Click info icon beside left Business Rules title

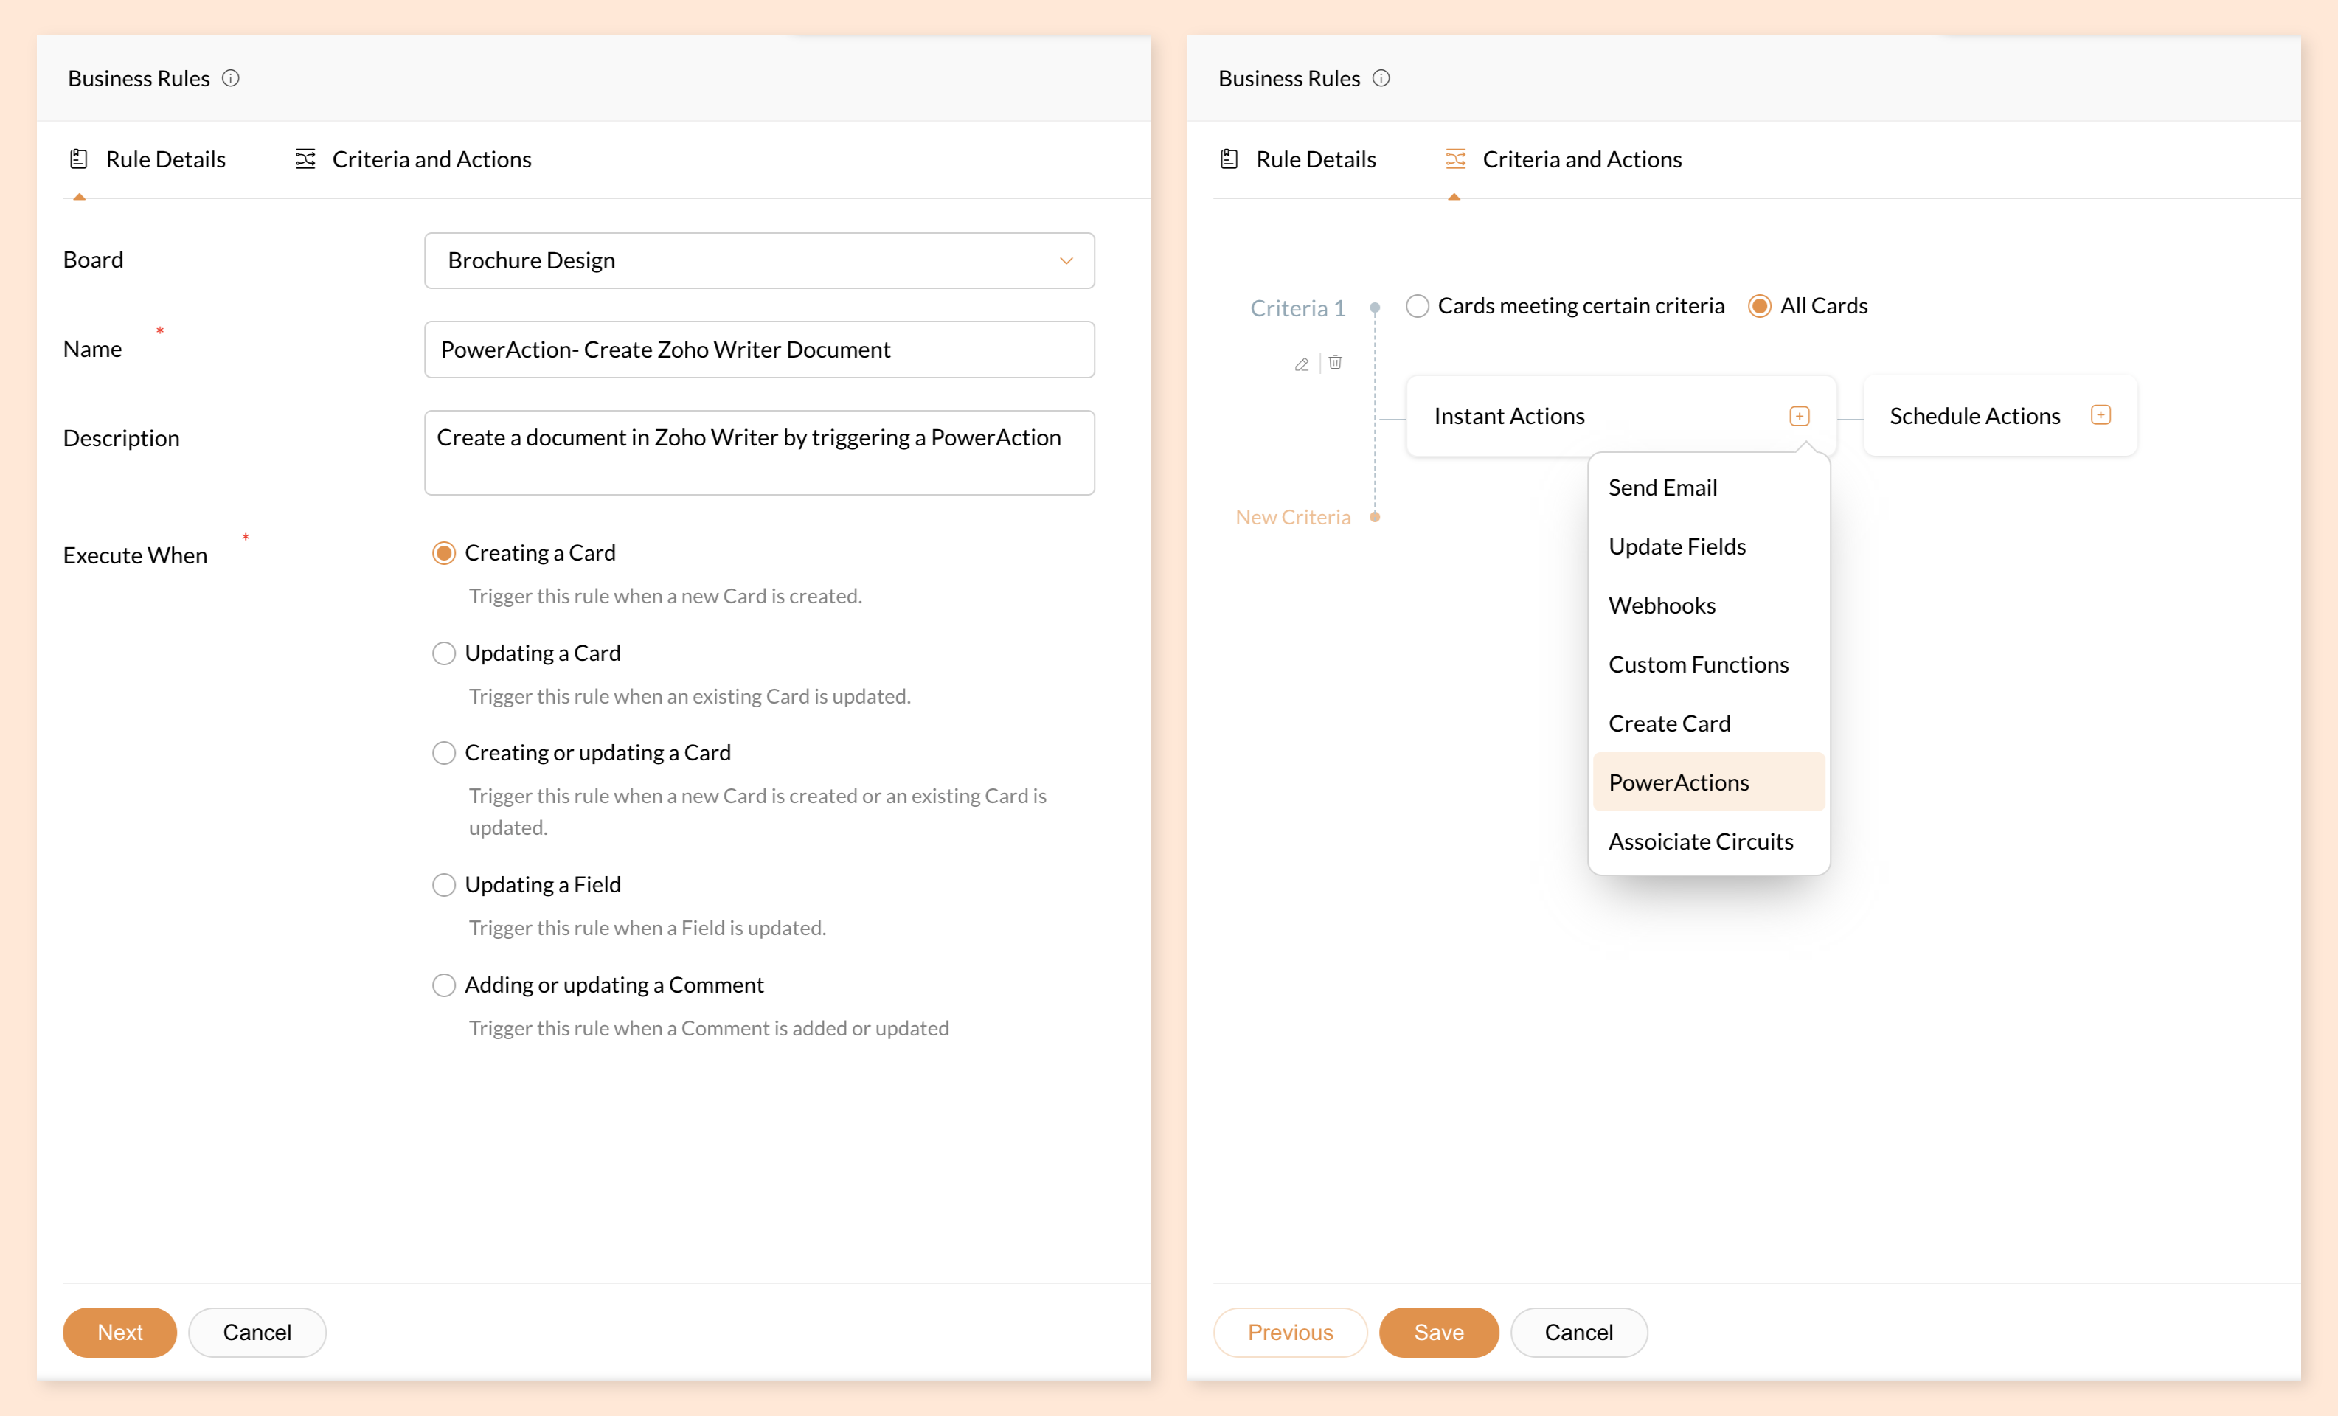pos(231,78)
